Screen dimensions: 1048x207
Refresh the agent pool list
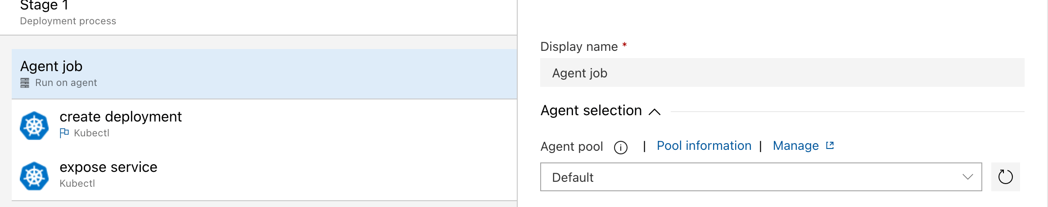(1005, 177)
